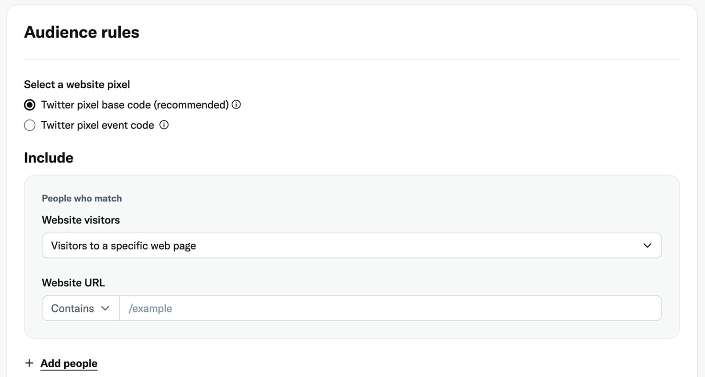The height and width of the screenshot is (377, 705).
Task: Click the Add people link
Action: coord(69,363)
